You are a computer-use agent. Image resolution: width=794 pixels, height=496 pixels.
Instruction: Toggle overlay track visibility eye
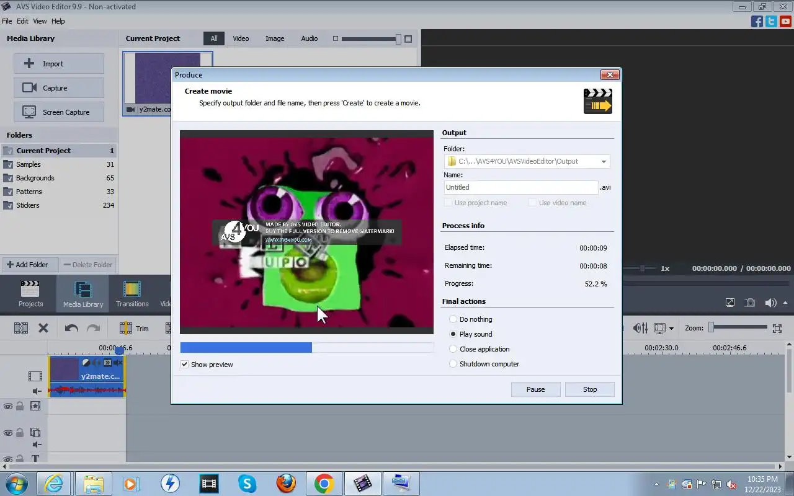(x=8, y=433)
